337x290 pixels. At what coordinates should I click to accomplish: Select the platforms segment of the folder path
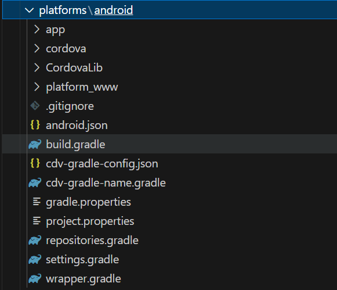[63, 10]
